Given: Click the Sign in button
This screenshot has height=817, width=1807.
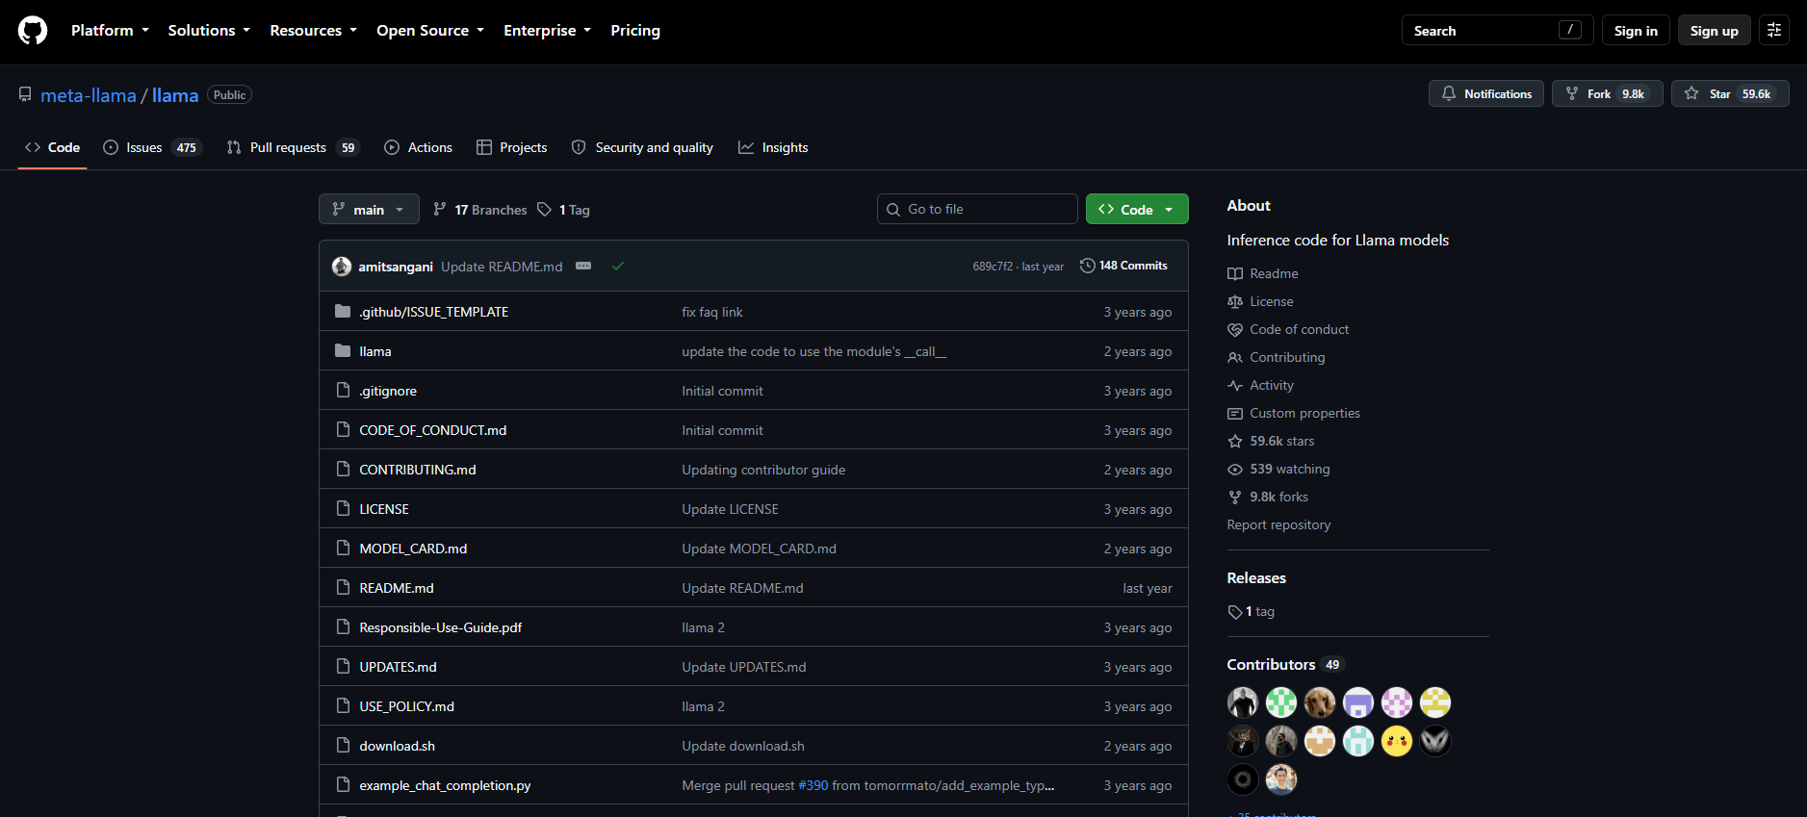Looking at the screenshot, I should point(1636,31).
